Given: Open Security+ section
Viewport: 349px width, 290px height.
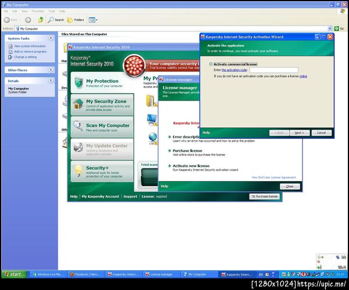Looking at the screenshot, I should click(x=102, y=171).
